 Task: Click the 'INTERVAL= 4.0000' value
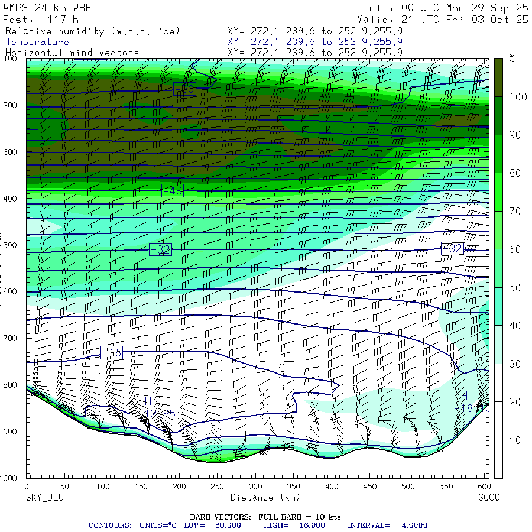[x=387, y=525]
